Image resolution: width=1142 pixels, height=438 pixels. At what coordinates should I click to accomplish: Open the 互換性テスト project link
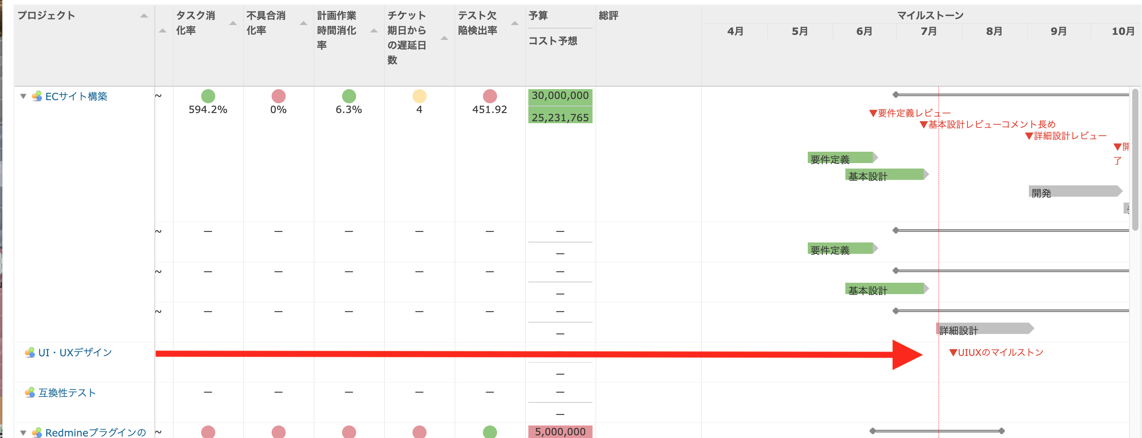(x=67, y=392)
